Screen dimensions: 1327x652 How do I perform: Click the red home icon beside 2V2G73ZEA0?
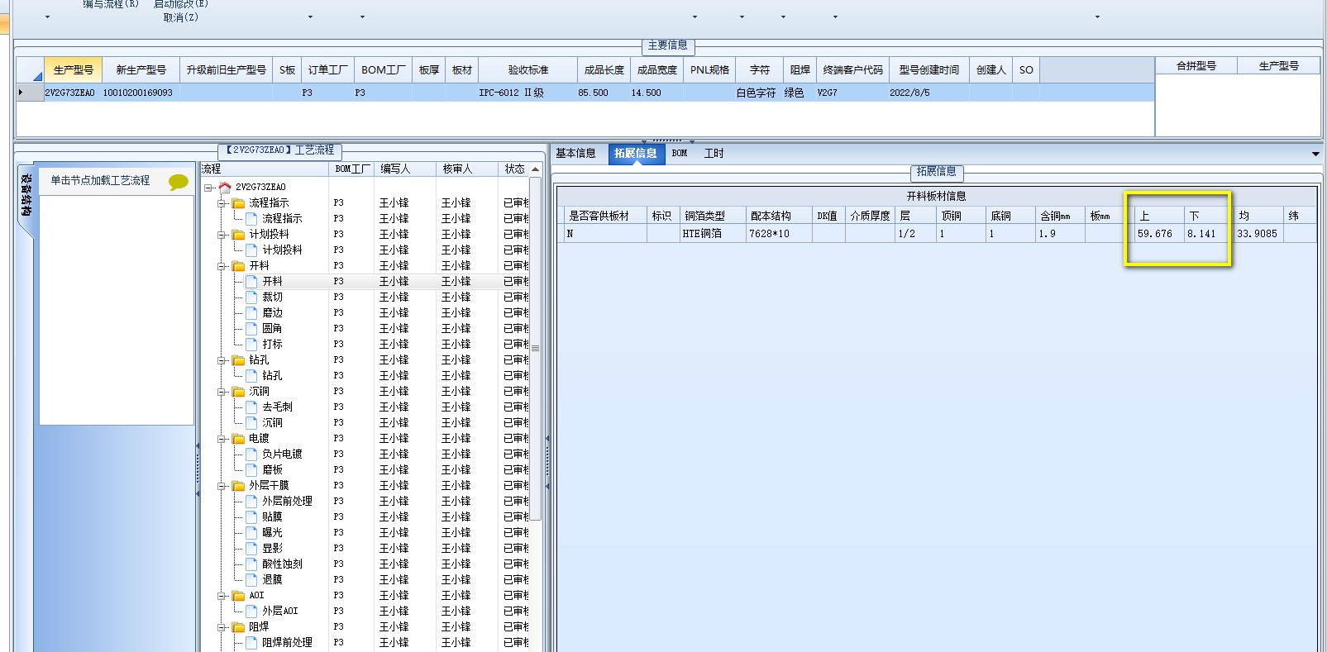pos(225,187)
